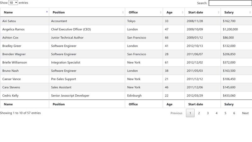The width and height of the screenshot is (252, 142).
Task: Click the Start date column sort icon
Action: (219, 12)
